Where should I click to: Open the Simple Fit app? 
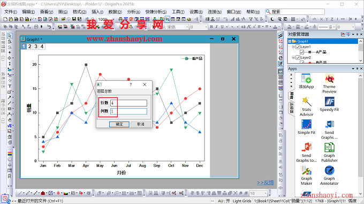point(306,127)
